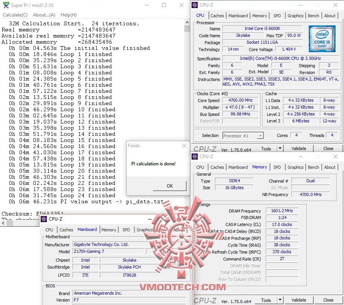Switch to Bench tab in top CPU-Z window
This screenshot has width=344, height=305.
(x=314, y=16)
